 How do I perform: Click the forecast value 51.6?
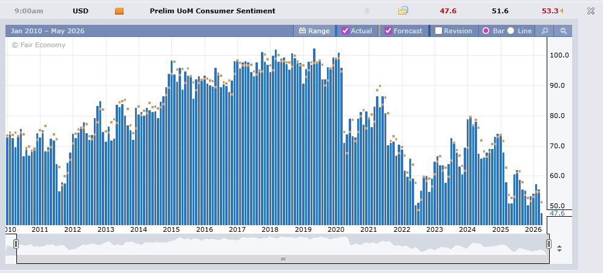500,11
